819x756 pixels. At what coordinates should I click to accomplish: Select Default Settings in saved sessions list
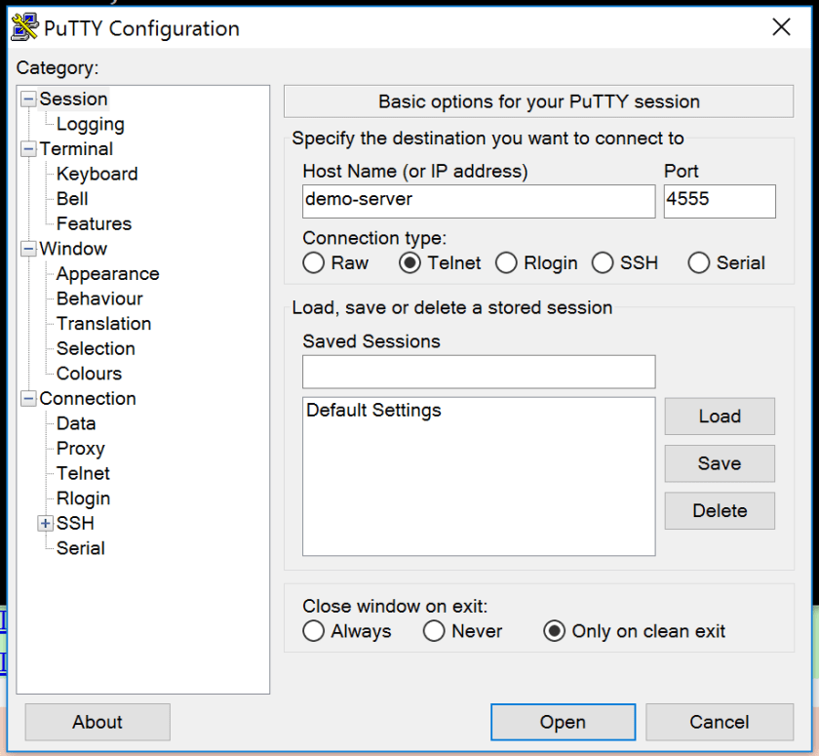374,411
